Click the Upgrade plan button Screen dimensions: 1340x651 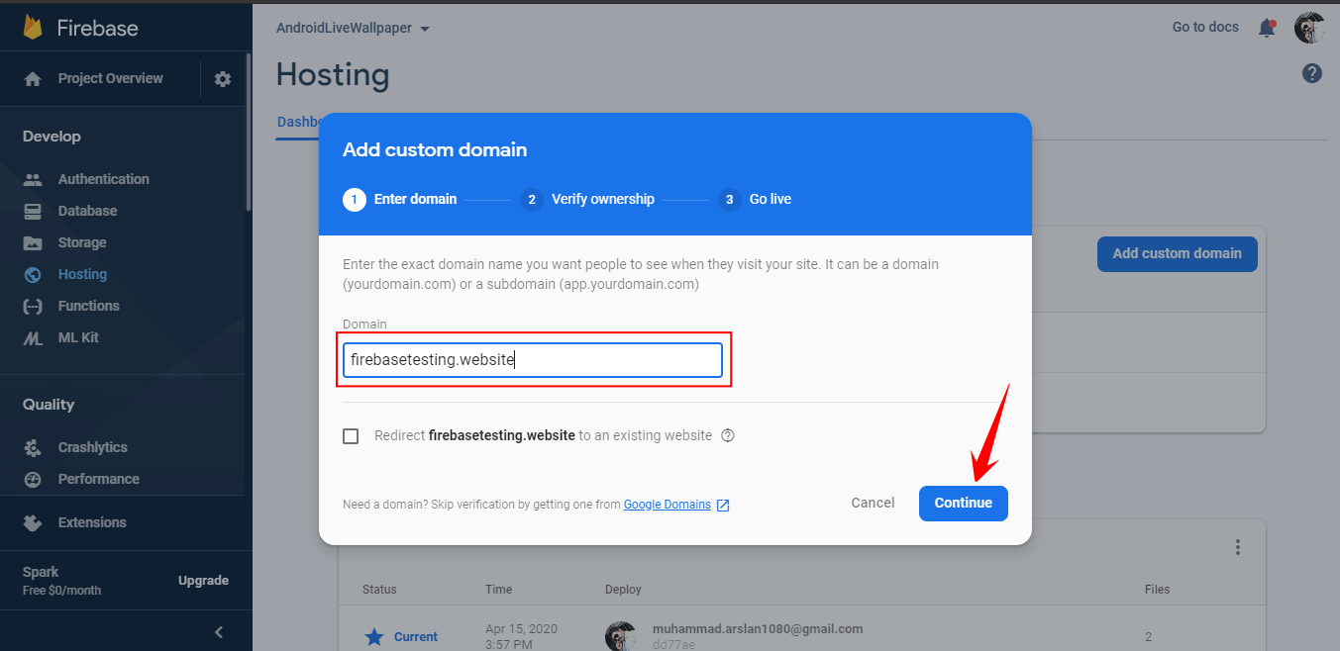point(203,581)
